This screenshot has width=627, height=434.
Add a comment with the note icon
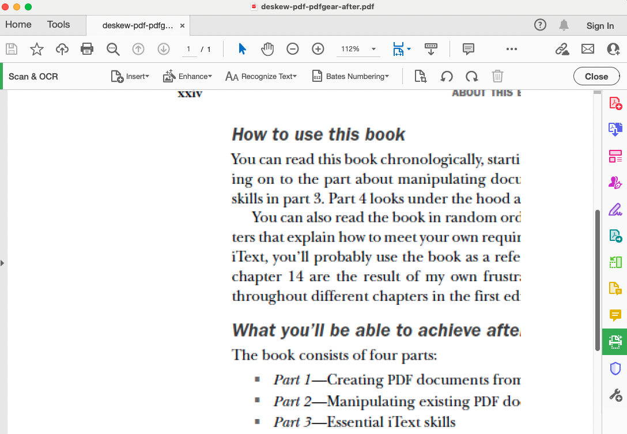coord(469,49)
